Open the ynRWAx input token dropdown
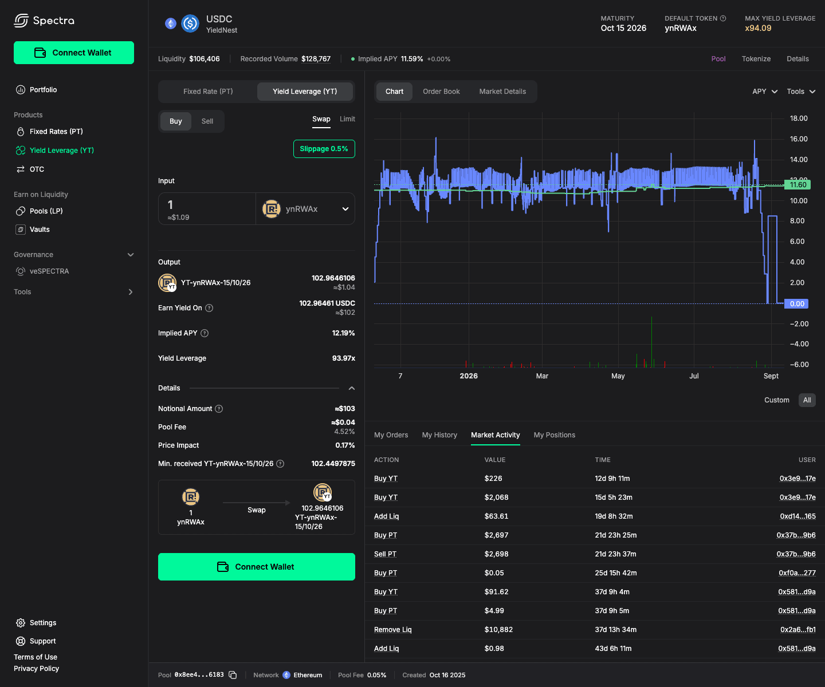 (305, 209)
